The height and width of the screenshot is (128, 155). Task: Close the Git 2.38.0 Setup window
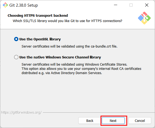tap(147, 5)
